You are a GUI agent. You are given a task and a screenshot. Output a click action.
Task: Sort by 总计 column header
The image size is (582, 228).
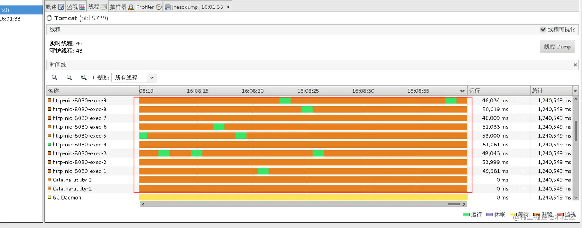tap(551, 91)
